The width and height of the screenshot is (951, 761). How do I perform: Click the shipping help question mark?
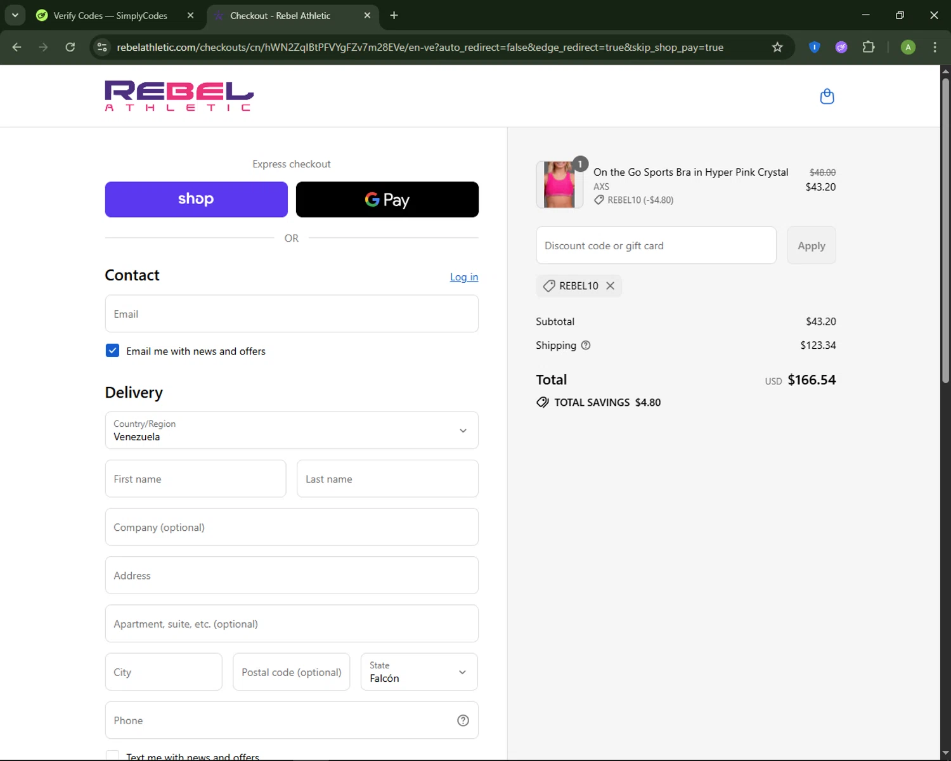pyautogui.click(x=586, y=346)
